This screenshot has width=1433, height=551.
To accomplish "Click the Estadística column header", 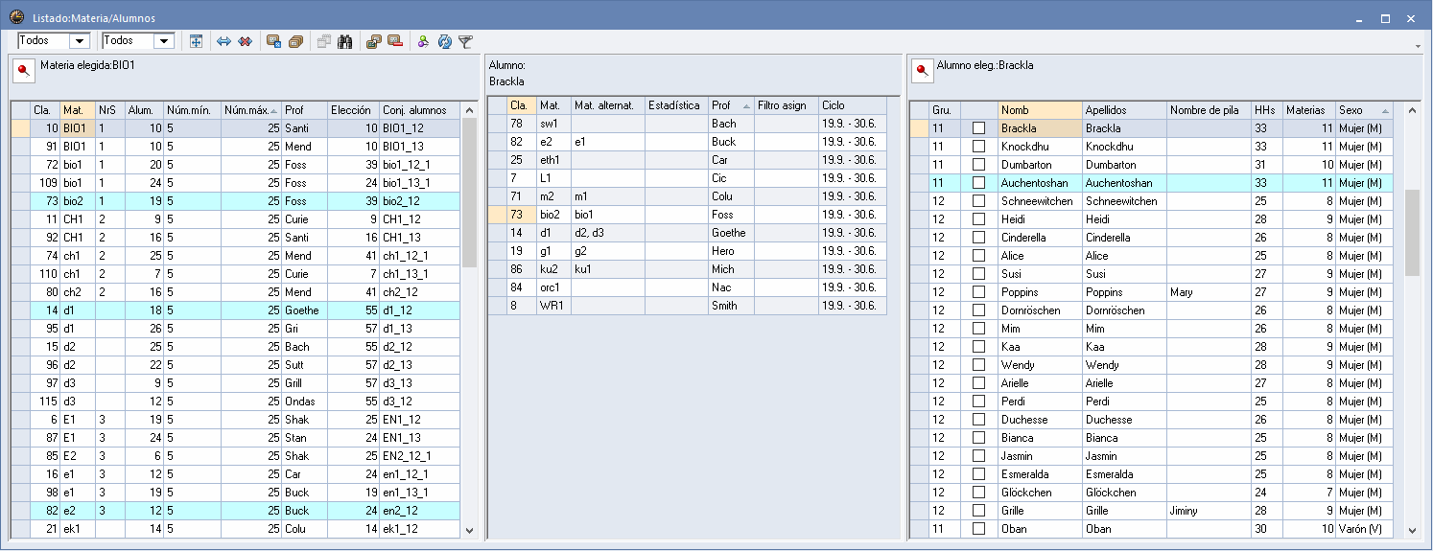I will [676, 105].
